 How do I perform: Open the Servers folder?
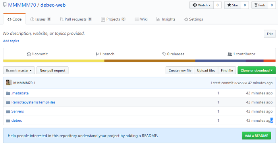pyautogui.click(x=17, y=111)
